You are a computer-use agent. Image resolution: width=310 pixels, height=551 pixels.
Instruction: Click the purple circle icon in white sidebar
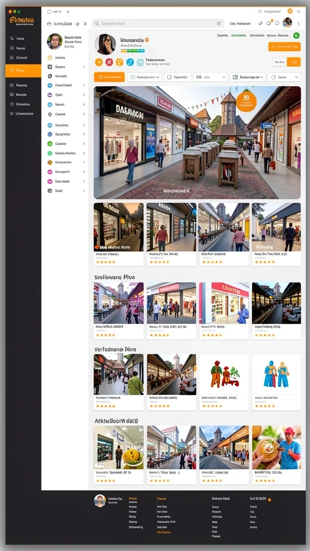click(50, 95)
